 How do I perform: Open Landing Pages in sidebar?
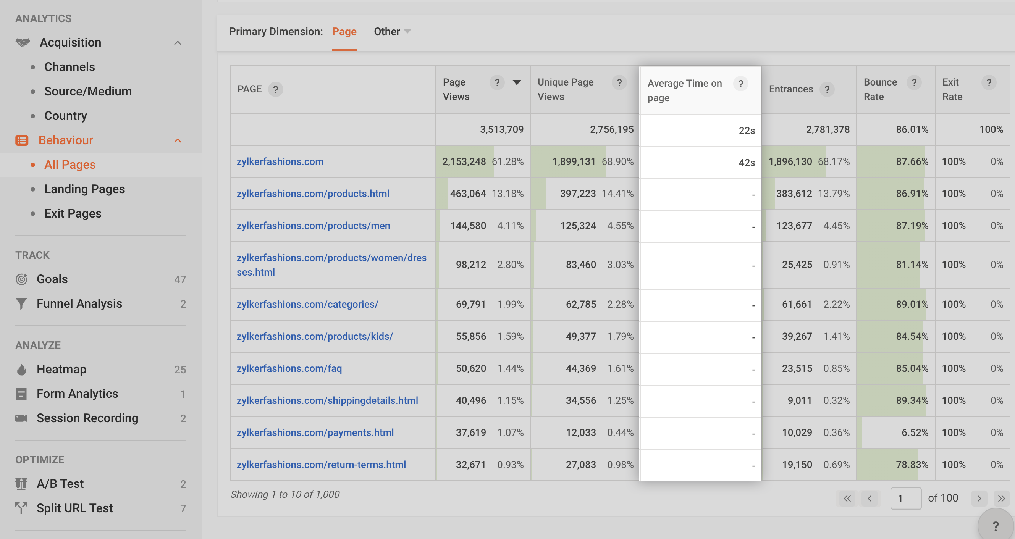(84, 189)
